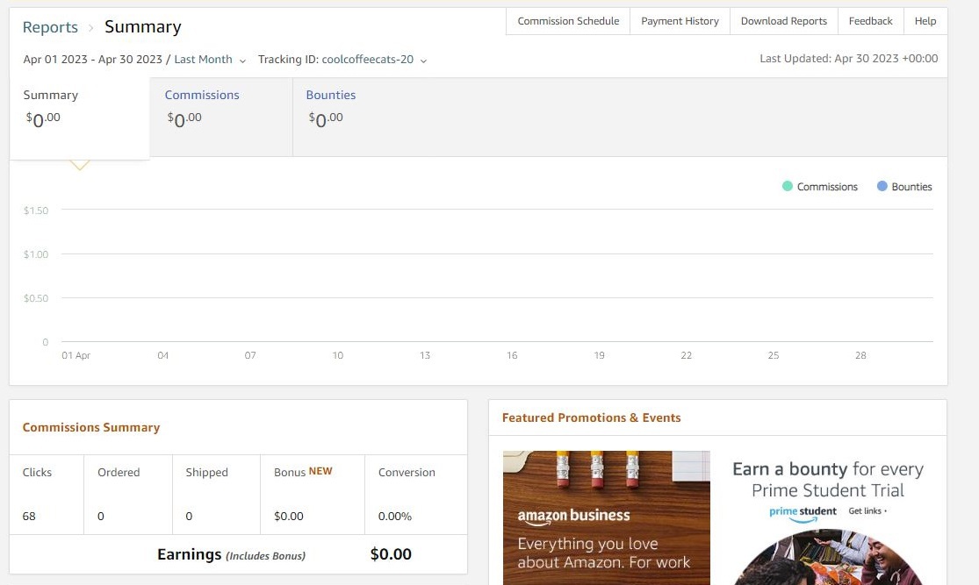Click the Shipped column header
This screenshot has width=979, height=585.
point(206,472)
